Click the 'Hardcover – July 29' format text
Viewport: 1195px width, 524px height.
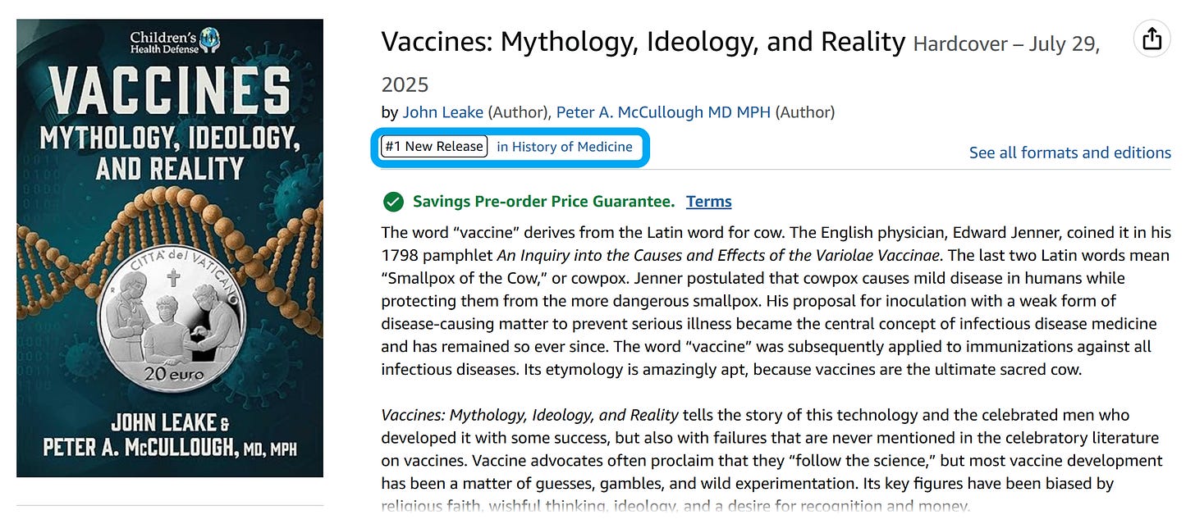(1005, 44)
